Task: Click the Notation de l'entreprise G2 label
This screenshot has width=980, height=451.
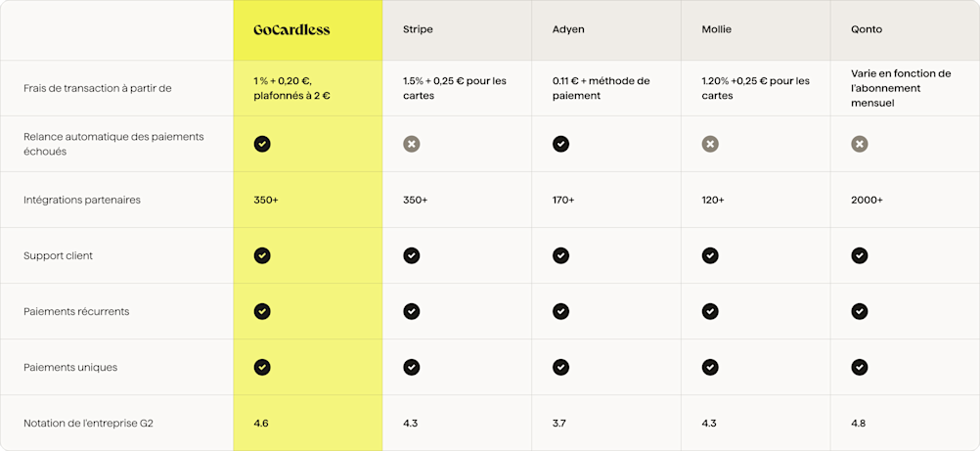Action: pyautogui.click(x=89, y=423)
